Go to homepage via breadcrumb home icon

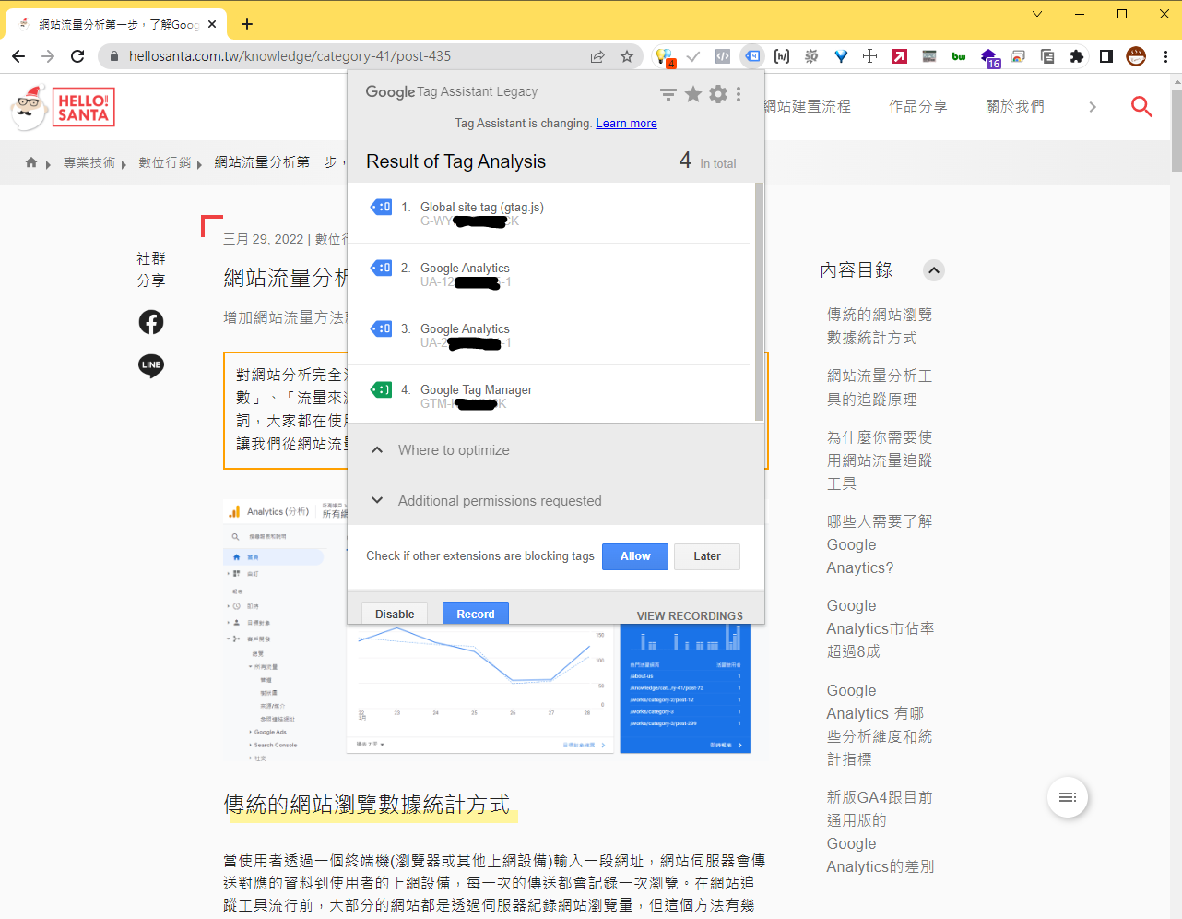pyautogui.click(x=31, y=162)
